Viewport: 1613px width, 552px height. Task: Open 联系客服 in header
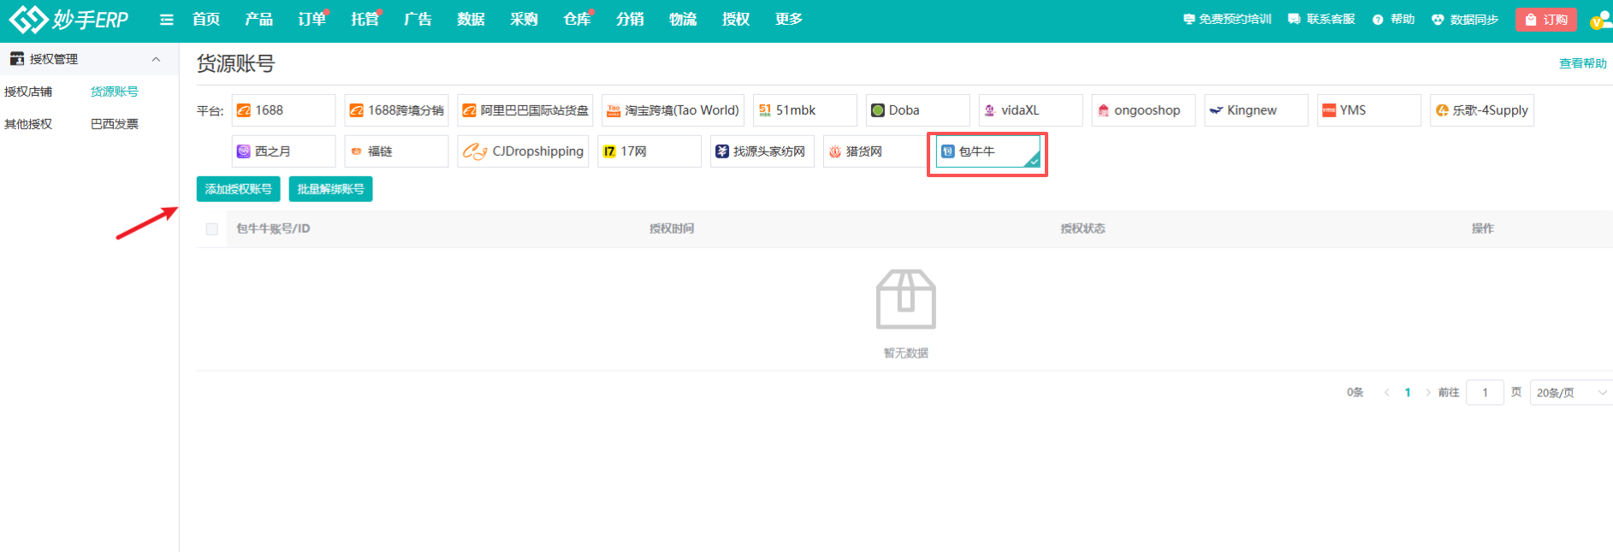coord(1321,19)
